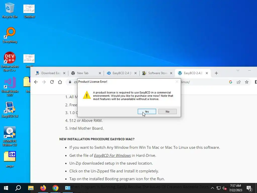This screenshot has height=193, width=257.
Task: Share this page via Chrome share icon
Action: point(239,82)
